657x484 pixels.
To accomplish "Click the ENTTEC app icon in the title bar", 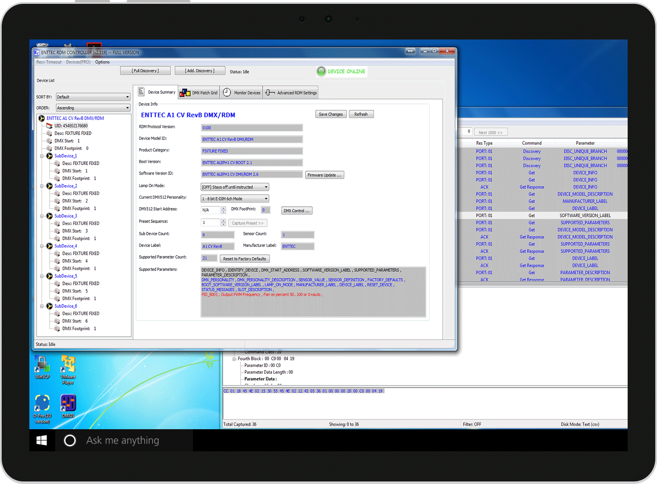I will [x=37, y=53].
